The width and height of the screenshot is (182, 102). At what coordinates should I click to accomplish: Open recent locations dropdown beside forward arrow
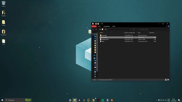pos(98,29)
